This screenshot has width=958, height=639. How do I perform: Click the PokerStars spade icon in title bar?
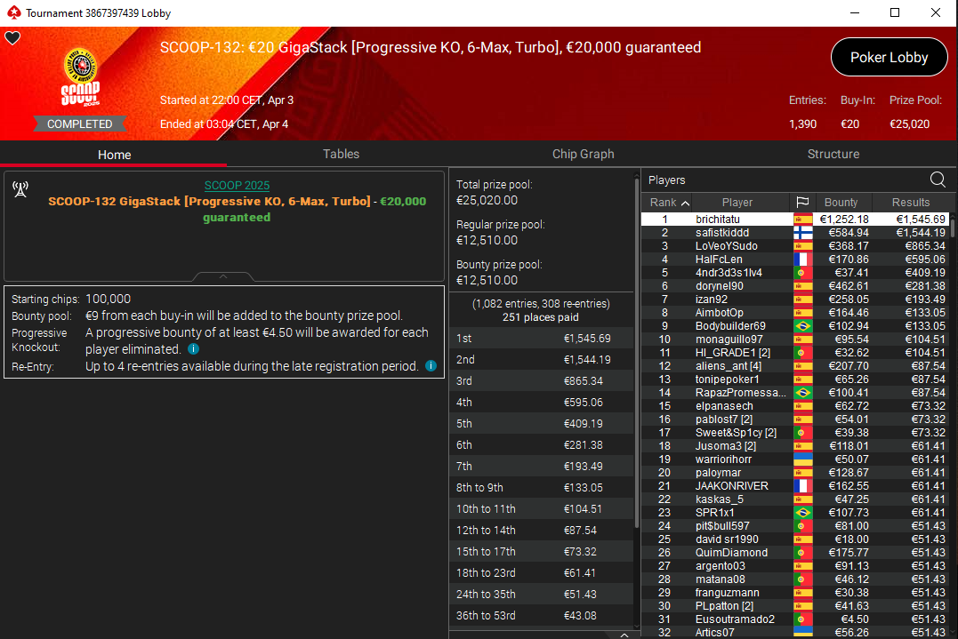13,12
